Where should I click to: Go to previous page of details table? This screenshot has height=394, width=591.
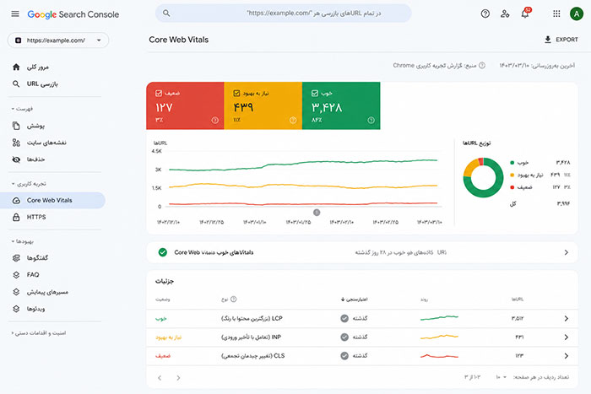tap(160, 377)
